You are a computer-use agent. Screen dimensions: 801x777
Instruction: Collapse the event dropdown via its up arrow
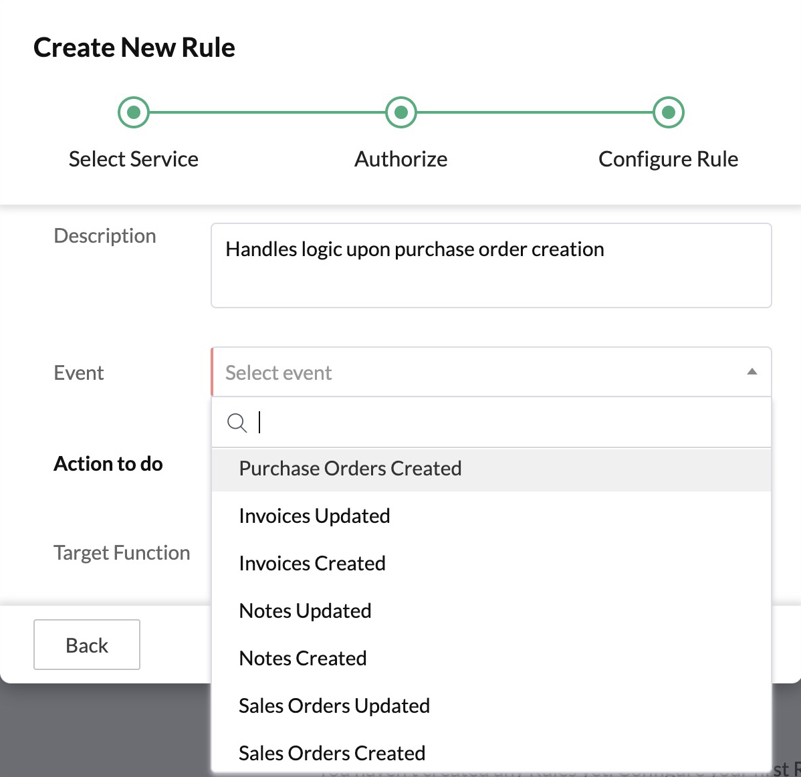click(x=752, y=371)
